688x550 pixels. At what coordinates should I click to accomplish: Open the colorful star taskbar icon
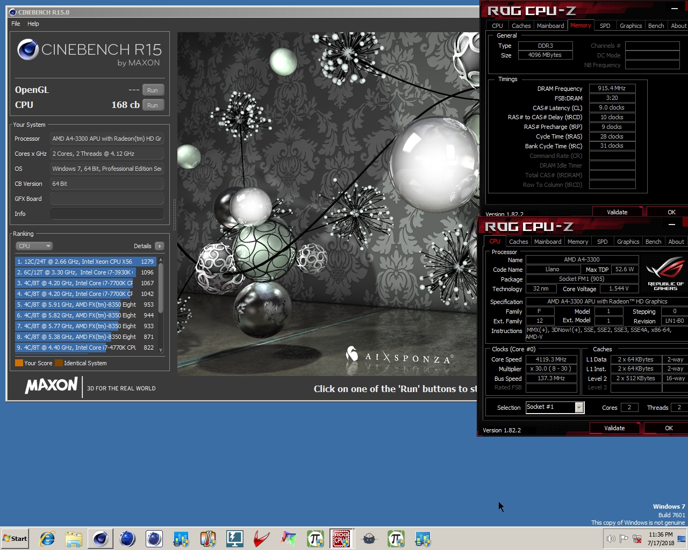point(289,538)
